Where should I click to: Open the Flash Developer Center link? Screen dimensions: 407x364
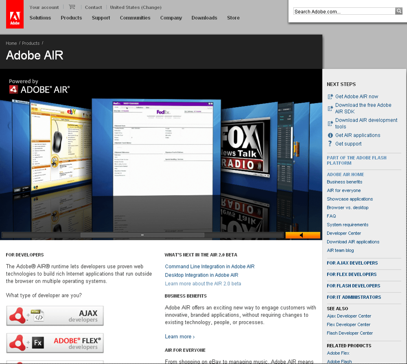(x=350, y=333)
